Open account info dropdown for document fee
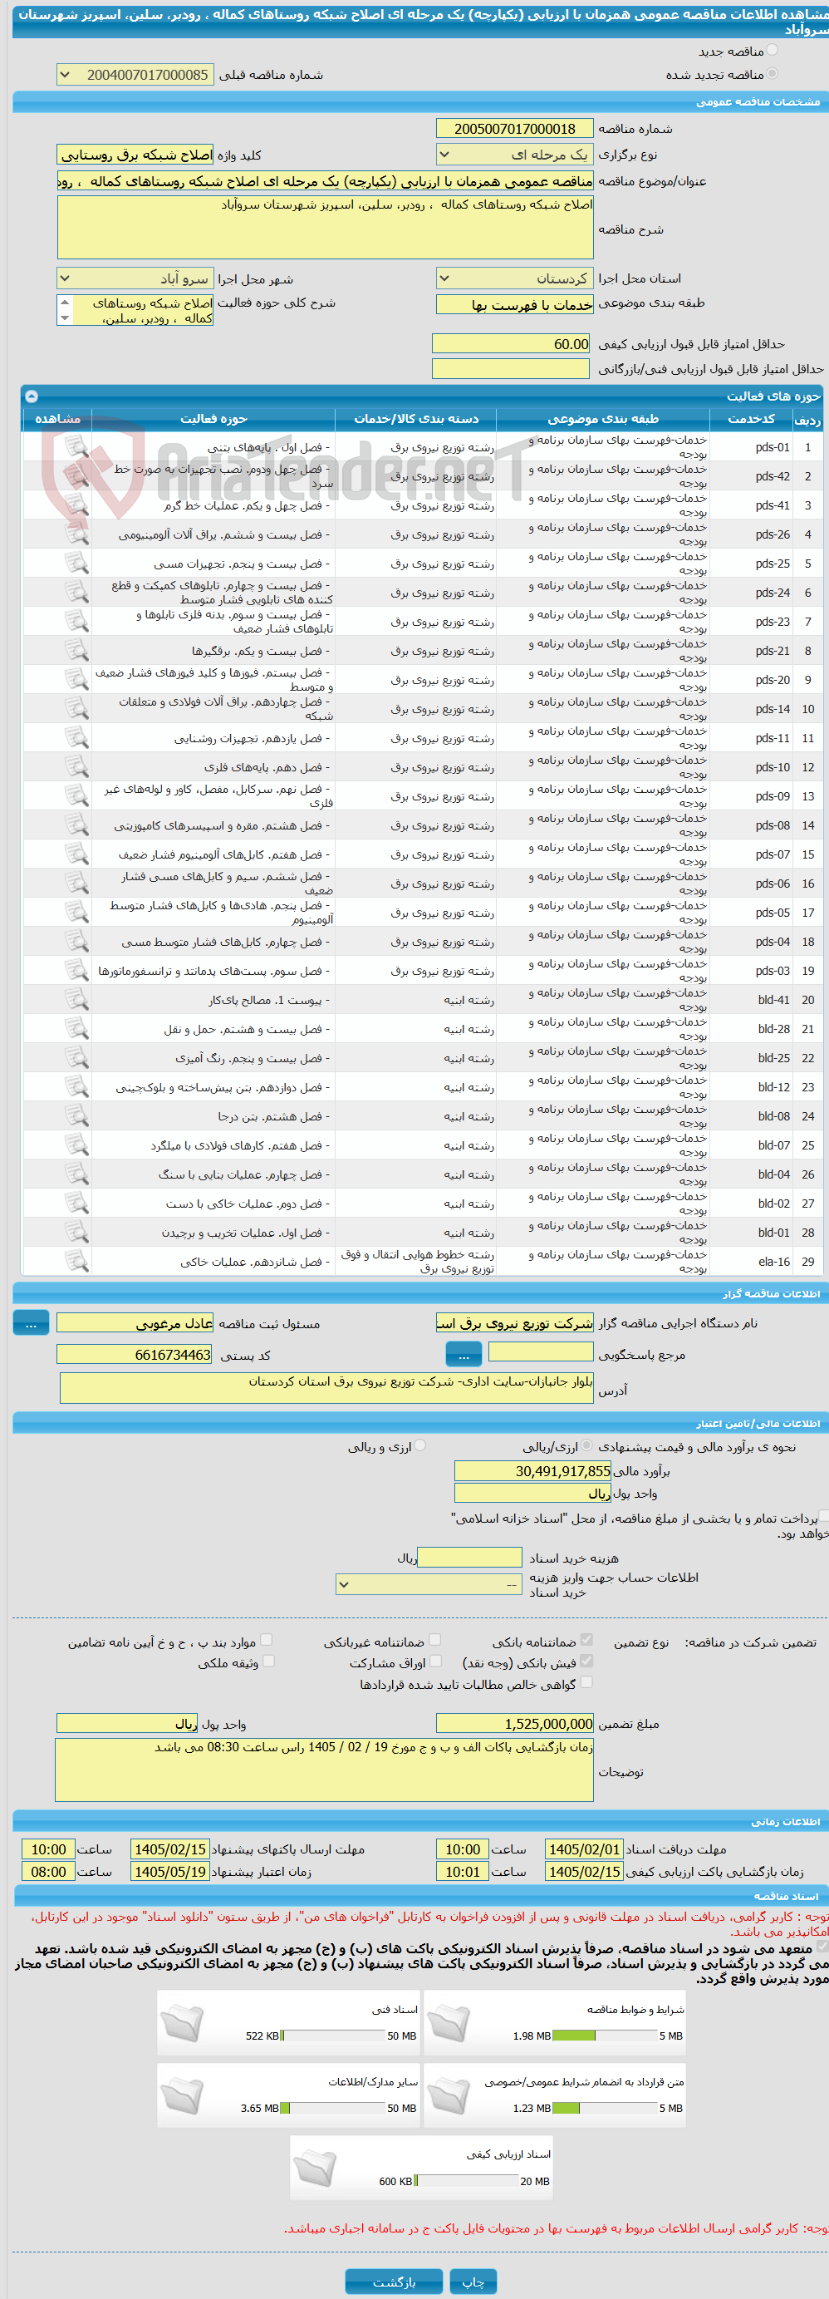Screen dimensions: 829x2299 click(x=429, y=1584)
